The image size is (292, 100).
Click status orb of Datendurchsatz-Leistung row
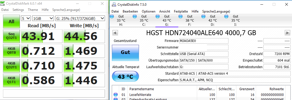[115, 99]
